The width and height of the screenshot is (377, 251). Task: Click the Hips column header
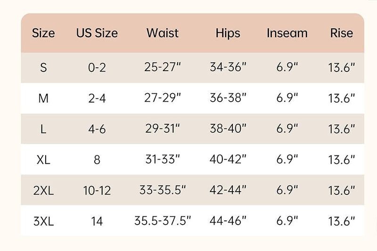[228, 33]
